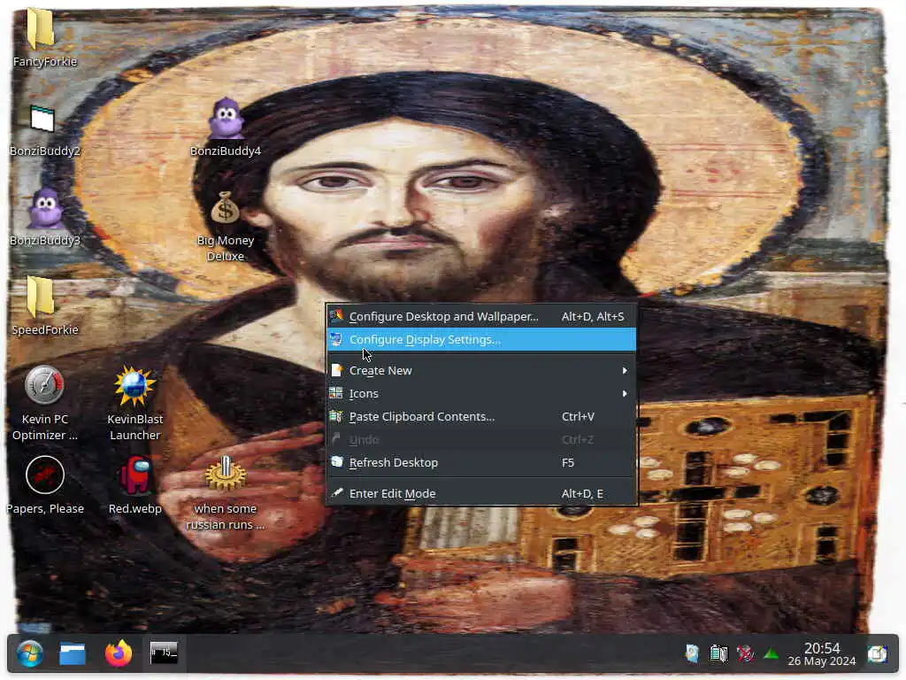906x680 pixels.
Task: Launch the BonziBuddy2 desktop icon
Action: pos(43,130)
